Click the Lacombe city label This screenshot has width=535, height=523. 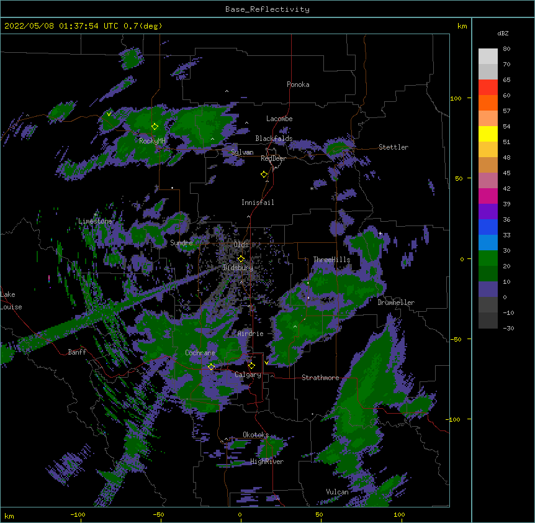279,119
